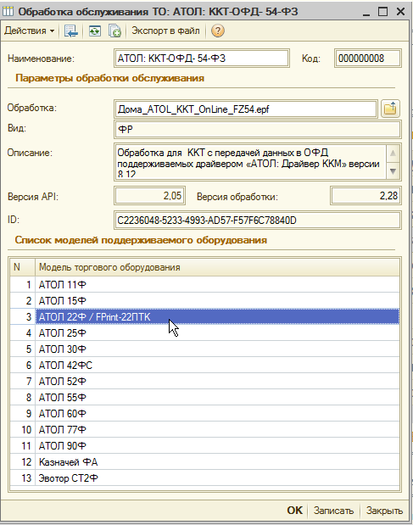Click the Версия API field 2,05

coord(149,196)
